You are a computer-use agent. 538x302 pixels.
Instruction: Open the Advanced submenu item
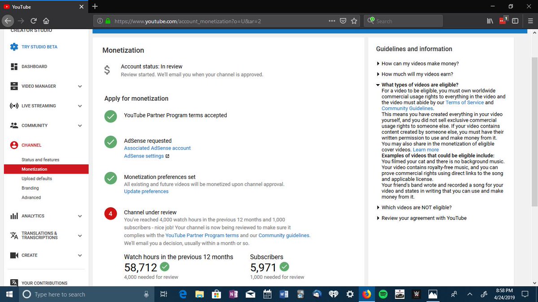[31, 197]
